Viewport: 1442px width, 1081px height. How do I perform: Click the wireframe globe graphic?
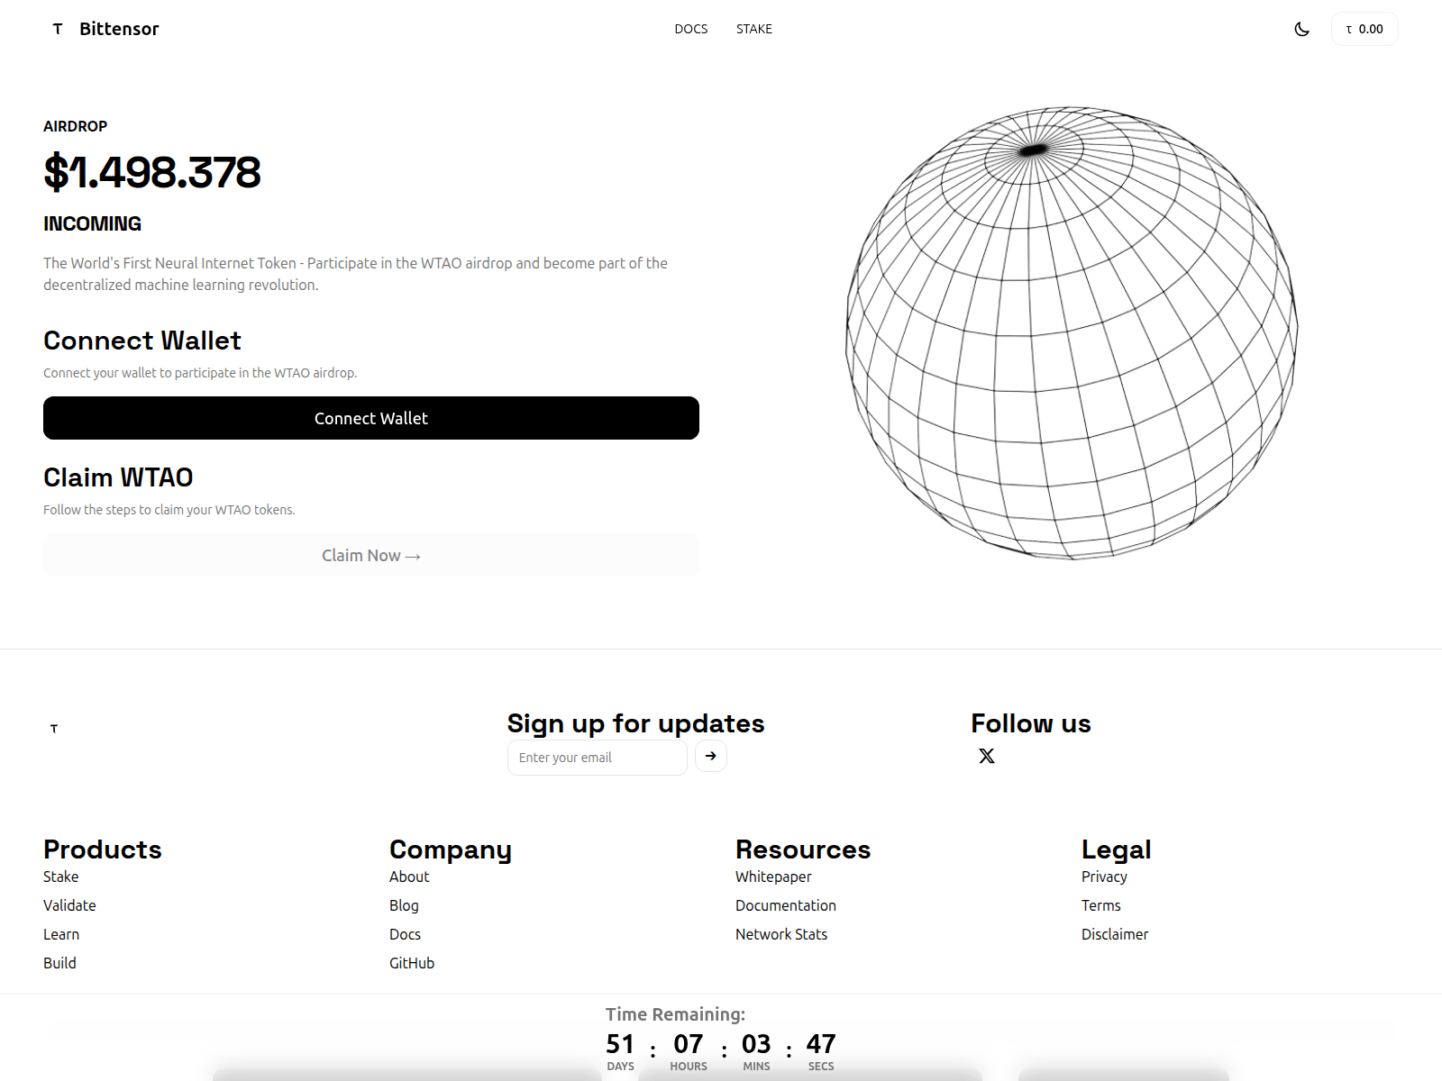click(1072, 333)
